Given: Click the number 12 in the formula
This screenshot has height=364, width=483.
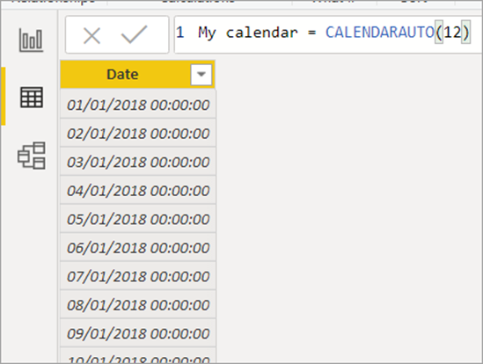Looking at the screenshot, I should [x=452, y=33].
